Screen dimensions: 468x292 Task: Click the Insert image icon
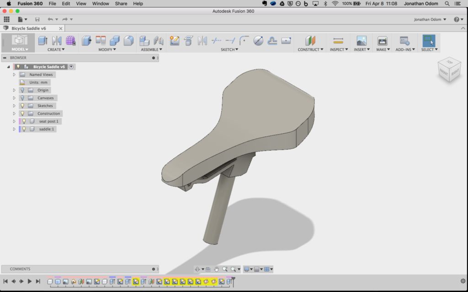[x=362, y=41]
